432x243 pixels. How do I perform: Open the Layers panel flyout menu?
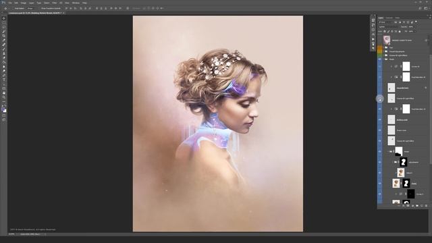429,18
